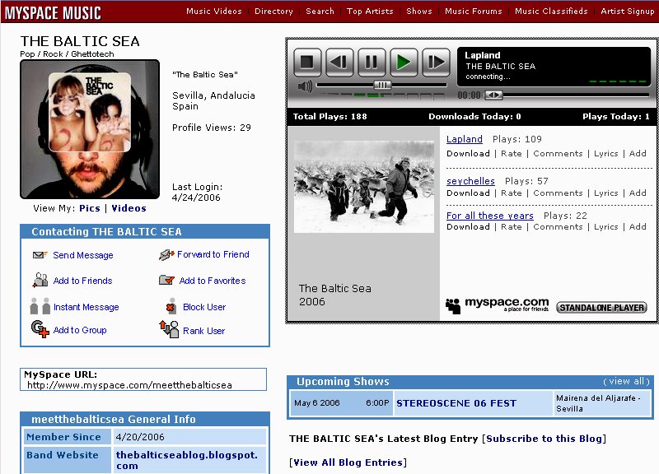Click the Add to Friends icon

40,280
